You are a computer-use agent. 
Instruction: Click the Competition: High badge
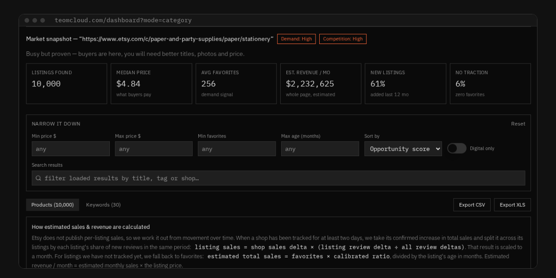343,39
